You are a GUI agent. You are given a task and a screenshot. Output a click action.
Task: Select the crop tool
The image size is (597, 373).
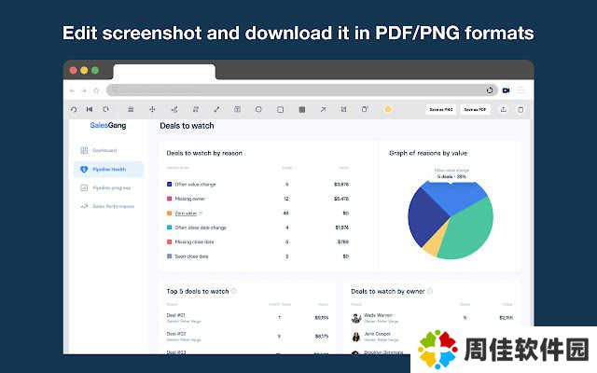pyautogui.click(x=343, y=109)
